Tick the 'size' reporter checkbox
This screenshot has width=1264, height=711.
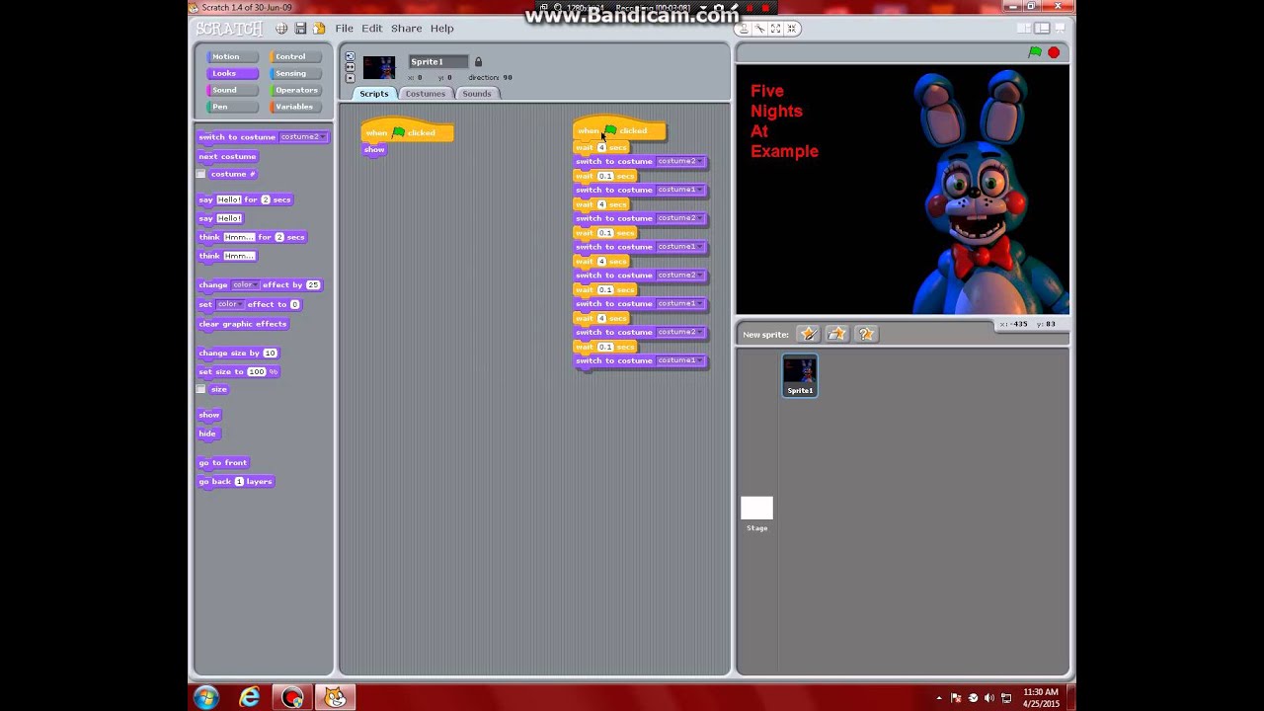pyautogui.click(x=201, y=389)
